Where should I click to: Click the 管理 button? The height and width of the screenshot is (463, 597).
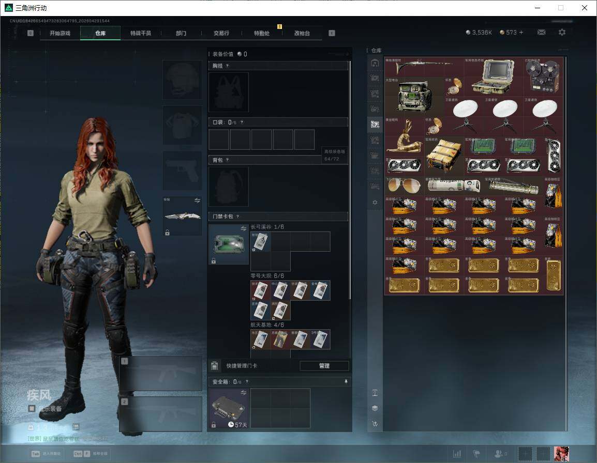pyautogui.click(x=324, y=366)
